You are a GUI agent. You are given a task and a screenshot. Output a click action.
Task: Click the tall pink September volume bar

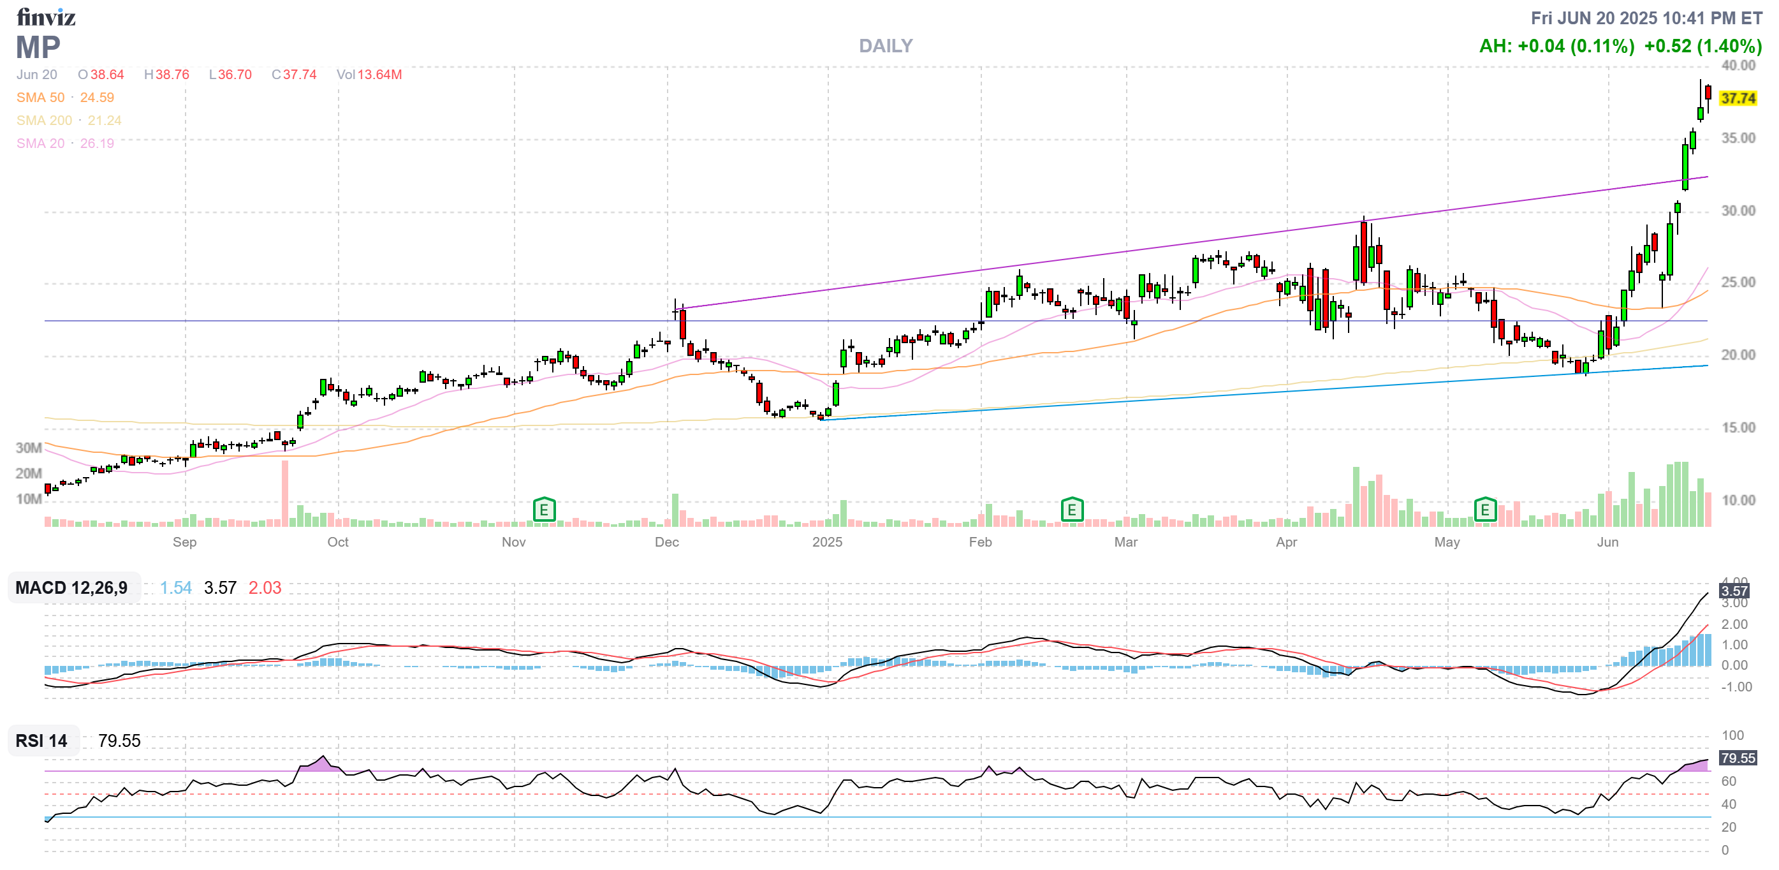point(284,494)
